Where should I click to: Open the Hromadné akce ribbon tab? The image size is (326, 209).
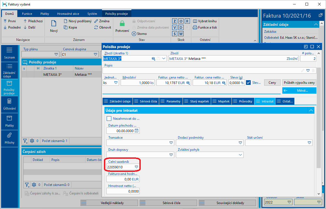click(68, 14)
